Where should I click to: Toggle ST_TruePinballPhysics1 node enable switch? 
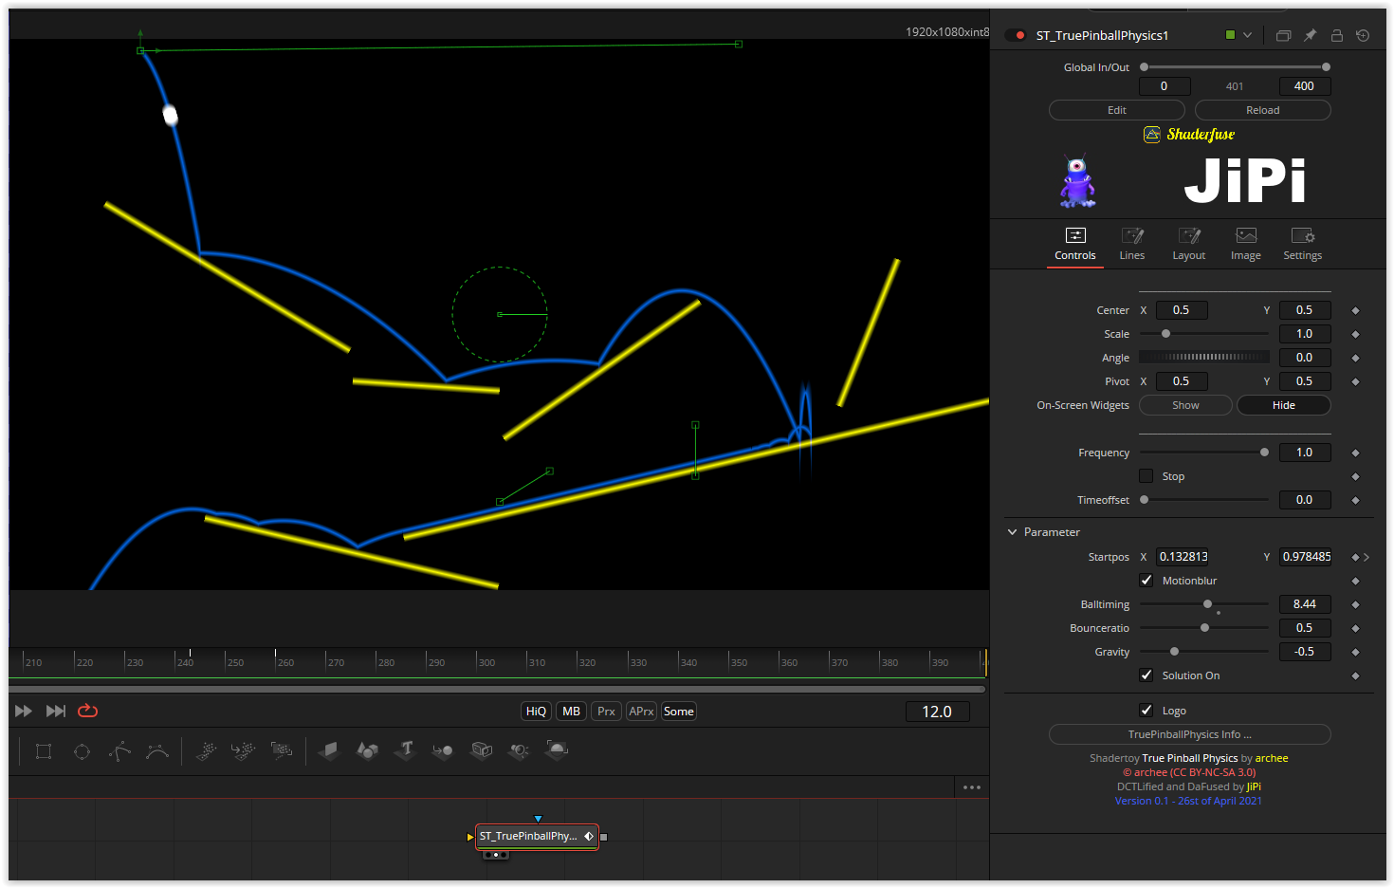tap(1016, 35)
